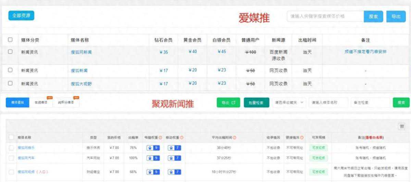Switch to the 在线媒体 tab

(x=41, y=102)
